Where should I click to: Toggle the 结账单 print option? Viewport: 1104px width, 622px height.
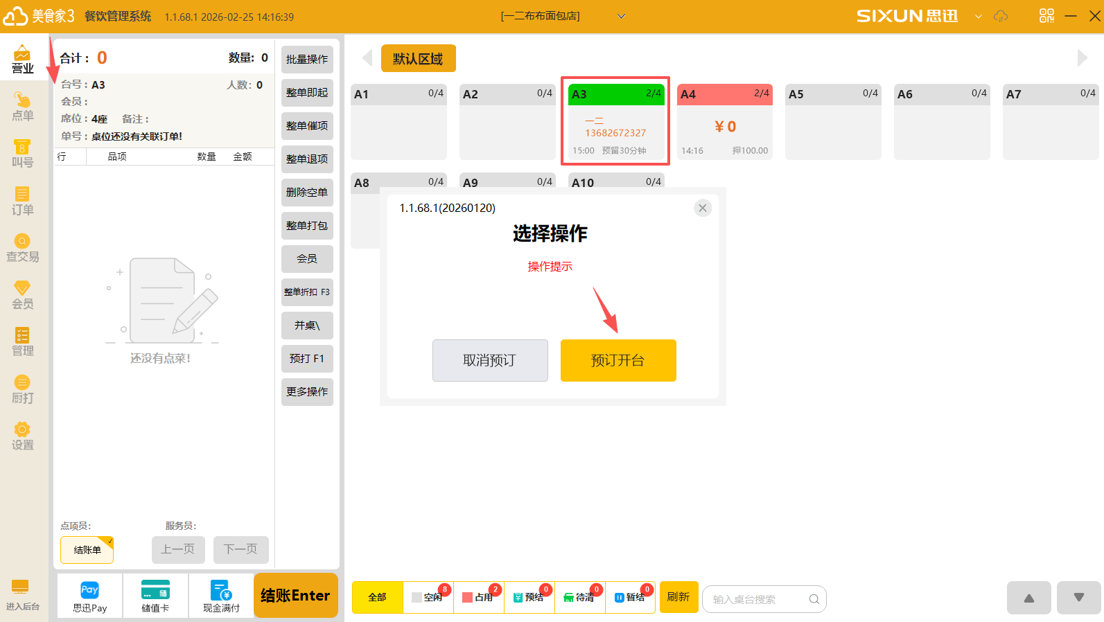[x=87, y=550]
